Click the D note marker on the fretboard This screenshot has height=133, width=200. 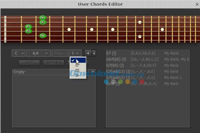click(x=42, y=22)
